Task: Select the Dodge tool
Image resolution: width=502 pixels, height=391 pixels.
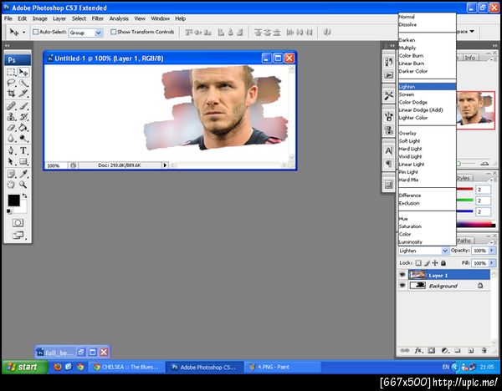Action: (23, 138)
